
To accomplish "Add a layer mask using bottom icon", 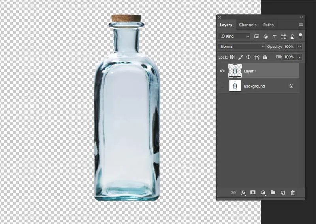I will tap(253, 193).
